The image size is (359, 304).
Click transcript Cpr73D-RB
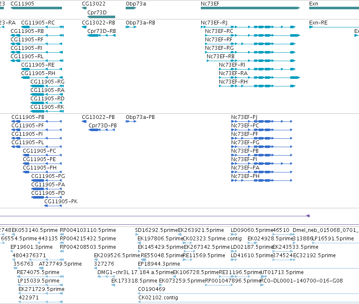102,31
